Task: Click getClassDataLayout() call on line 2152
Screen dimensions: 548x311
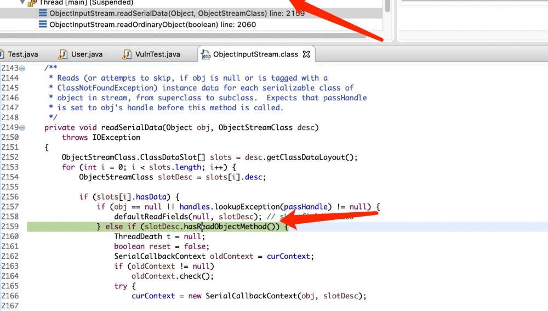Action: point(310,157)
